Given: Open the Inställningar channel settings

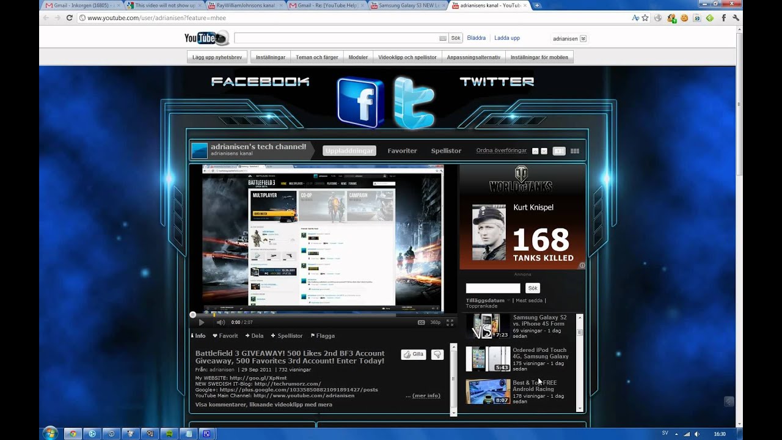Looking at the screenshot, I should pyautogui.click(x=271, y=57).
